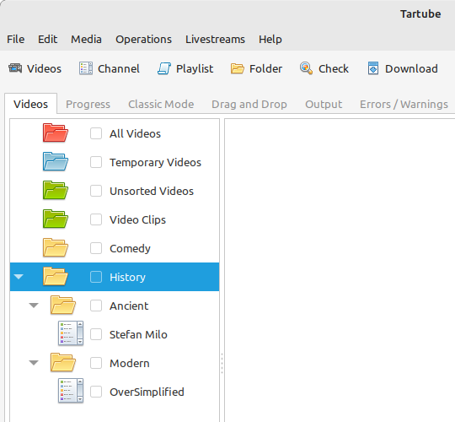The height and width of the screenshot is (422, 455).
Task: Click the green Unsorted Videos folder icon
Action: 56,191
